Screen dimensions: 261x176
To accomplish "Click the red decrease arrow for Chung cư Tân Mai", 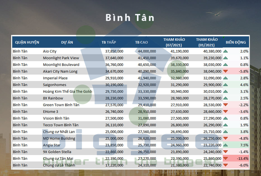I will [x=225, y=158].
